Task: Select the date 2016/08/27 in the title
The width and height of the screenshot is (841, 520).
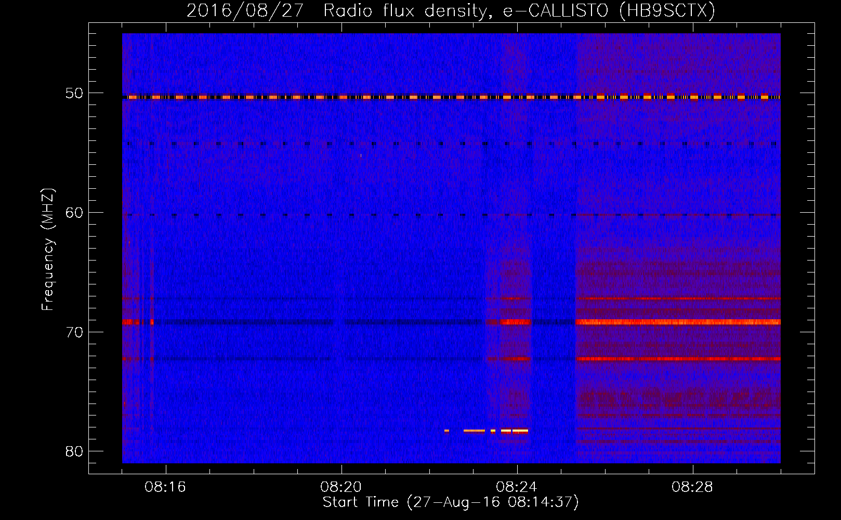Action: tap(245, 10)
